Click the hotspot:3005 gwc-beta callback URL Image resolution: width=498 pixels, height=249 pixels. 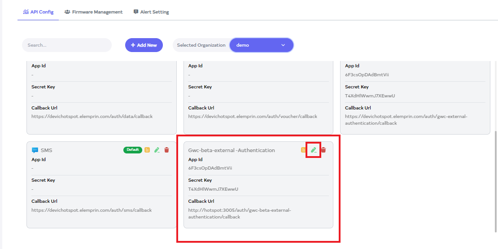240,214
